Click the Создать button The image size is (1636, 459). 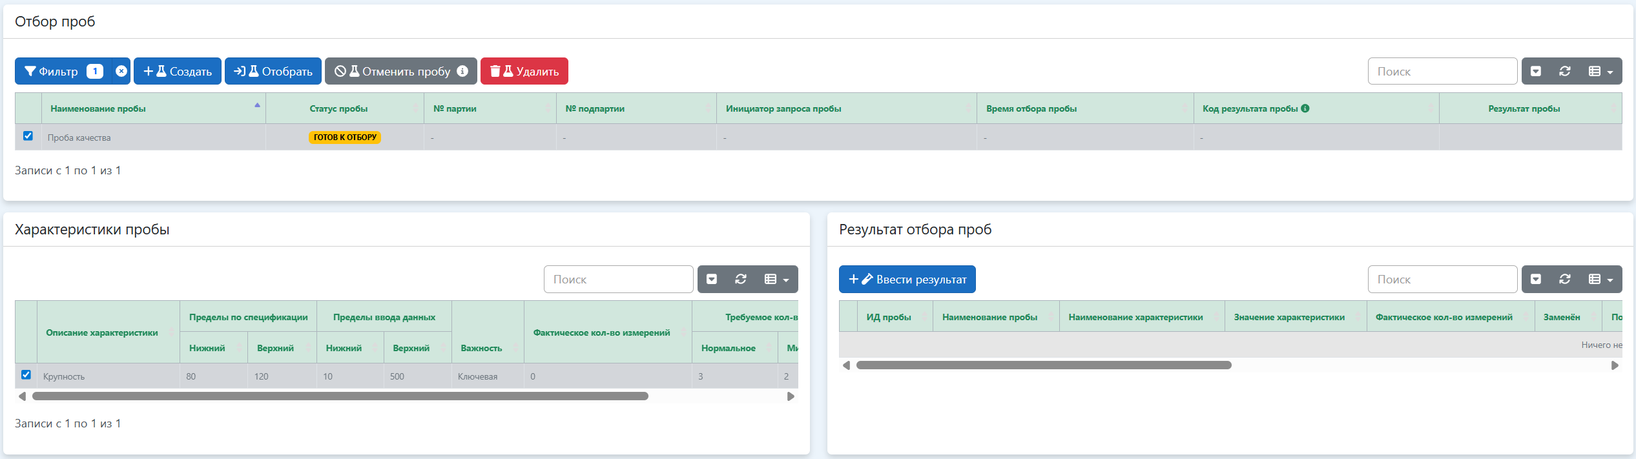tap(178, 72)
